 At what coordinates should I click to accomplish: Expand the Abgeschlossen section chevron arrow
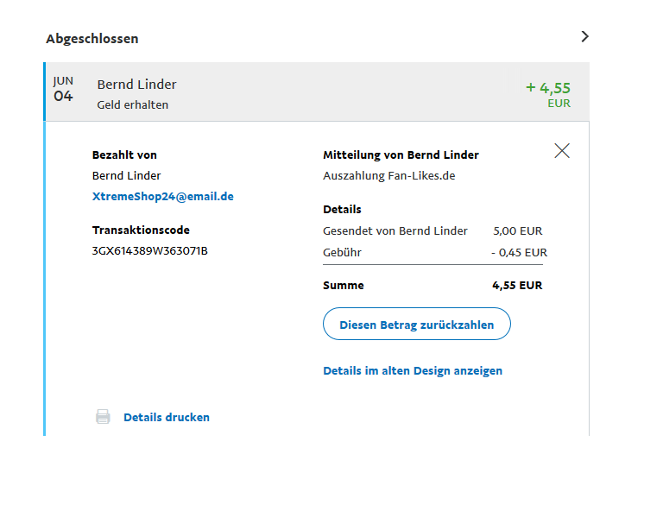tap(584, 36)
